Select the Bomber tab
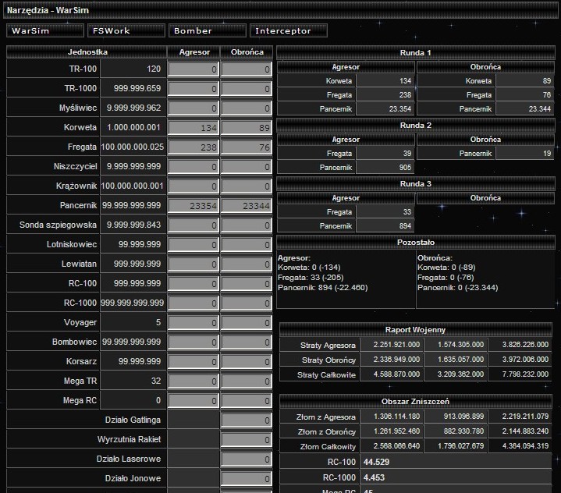 [206, 31]
